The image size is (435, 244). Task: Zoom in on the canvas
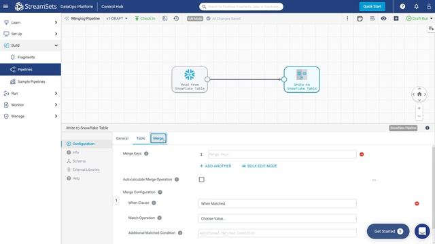point(419,108)
